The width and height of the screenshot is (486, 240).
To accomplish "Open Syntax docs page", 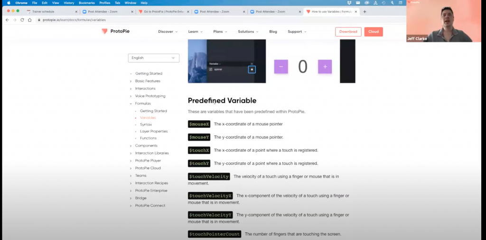I will click(x=146, y=125).
